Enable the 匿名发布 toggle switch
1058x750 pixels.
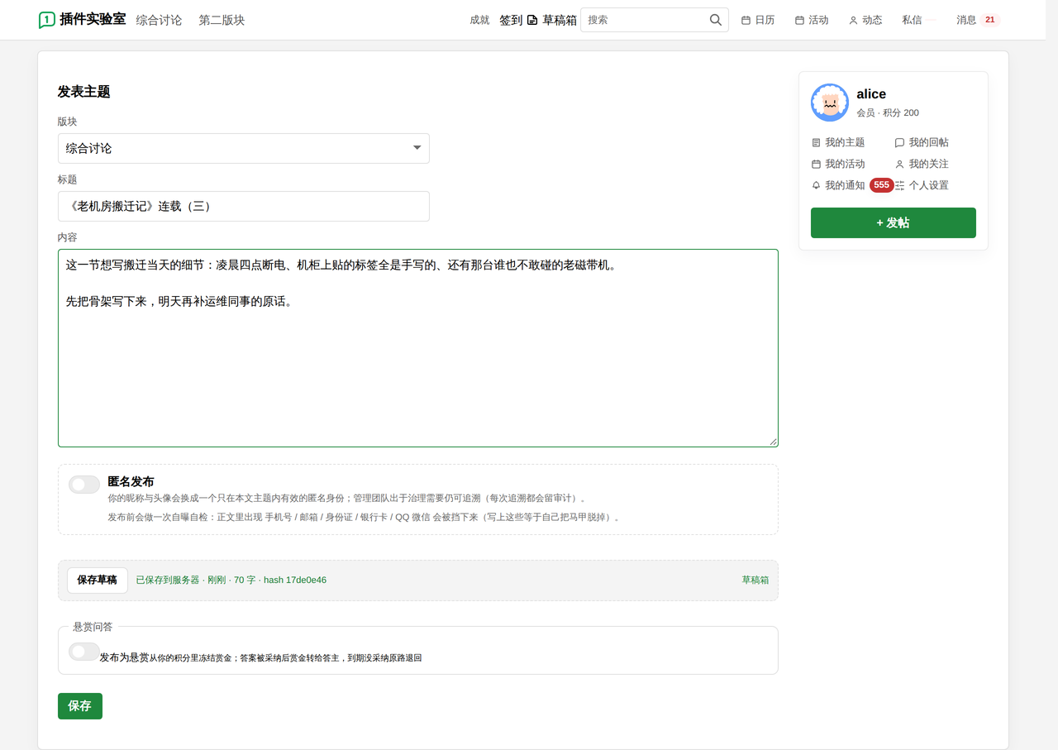pos(84,485)
